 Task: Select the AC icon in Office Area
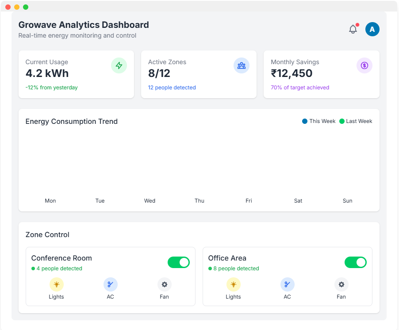(x=287, y=284)
